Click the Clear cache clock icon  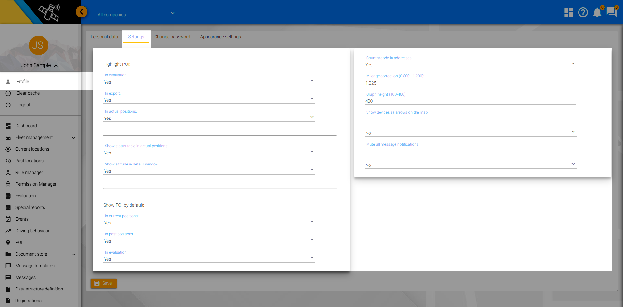tap(8, 93)
